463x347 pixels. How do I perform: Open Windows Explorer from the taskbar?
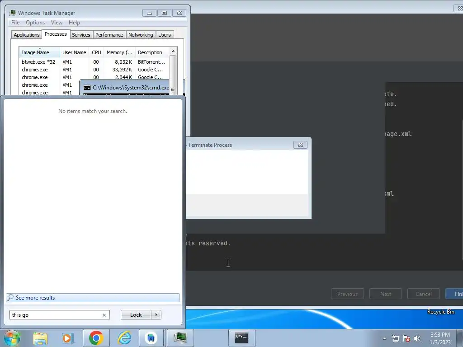click(x=40, y=338)
